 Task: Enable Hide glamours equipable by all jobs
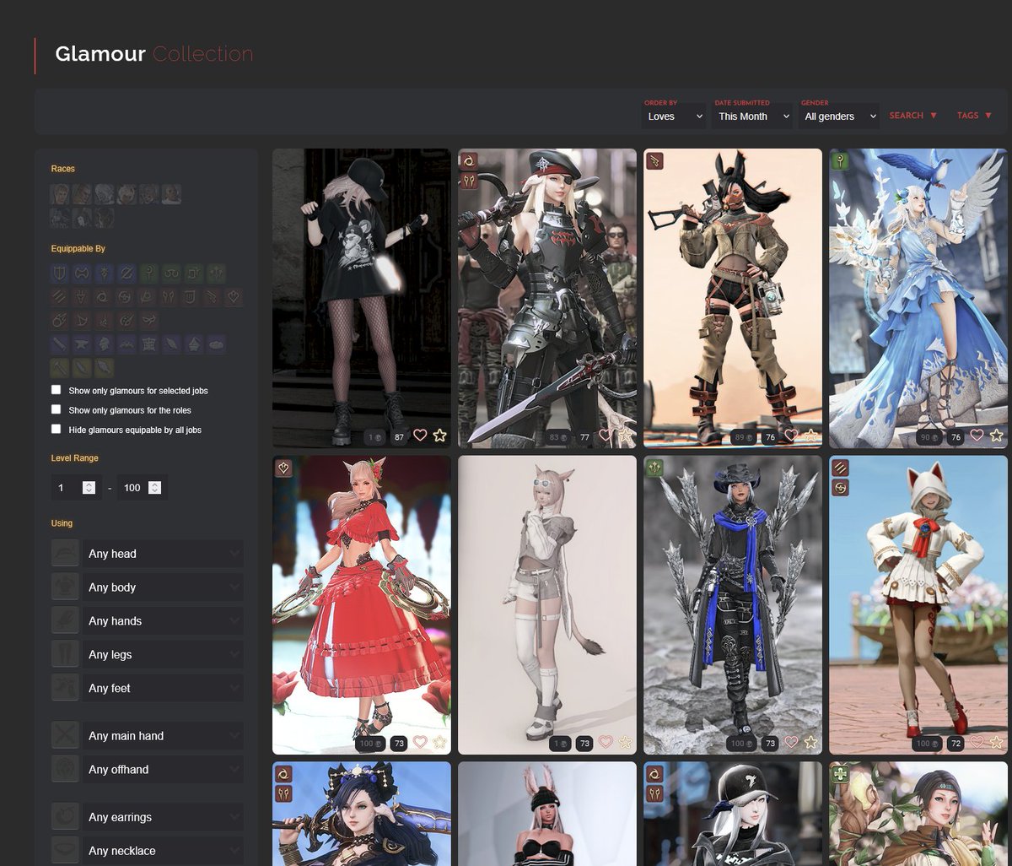pos(56,429)
